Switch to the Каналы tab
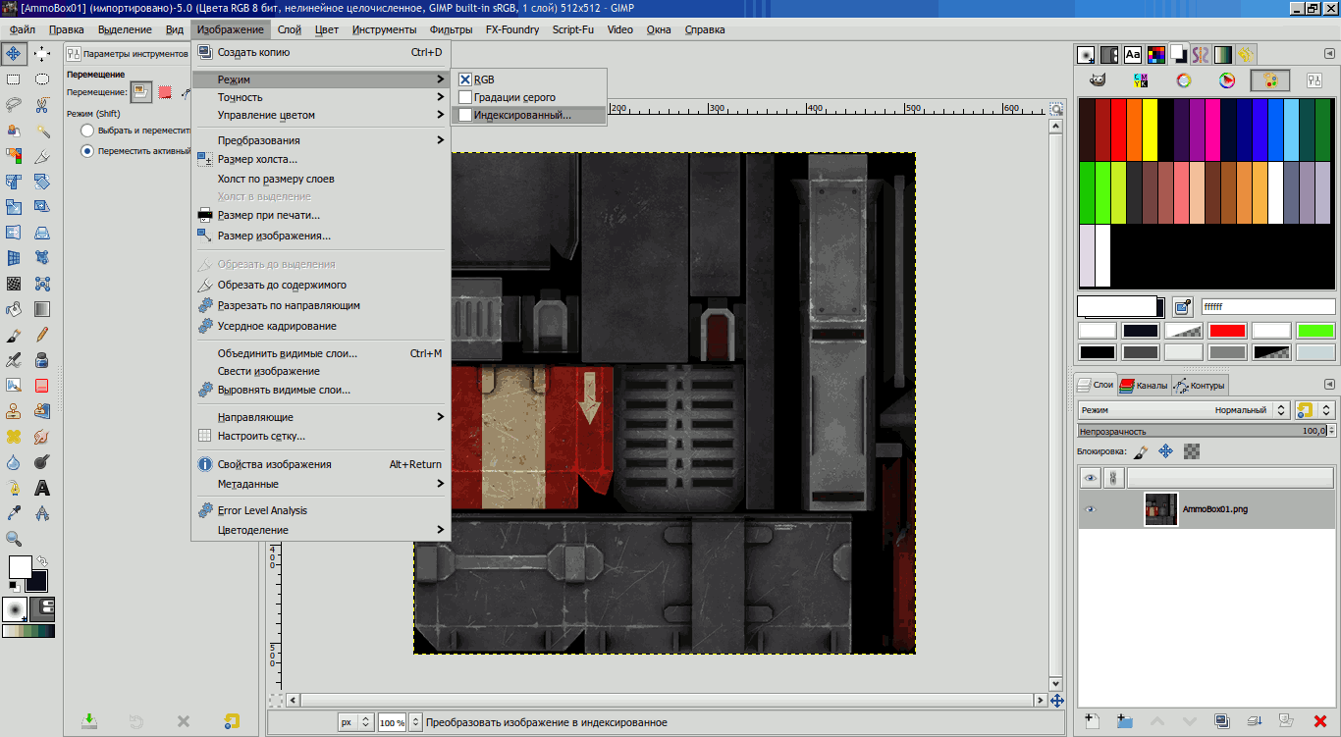The image size is (1341, 737). 1144,386
